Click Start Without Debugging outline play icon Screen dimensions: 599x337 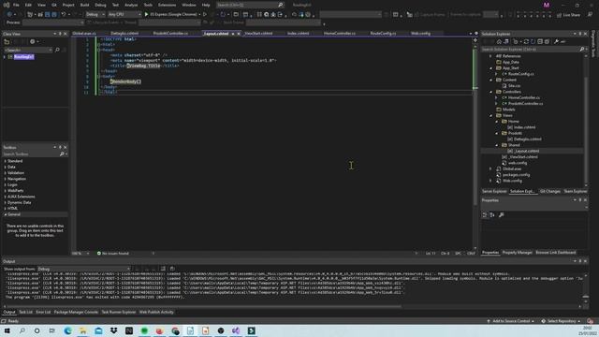pos(205,15)
